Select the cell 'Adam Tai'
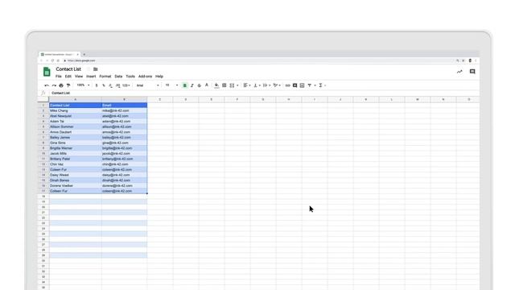The height and width of the screenshot is (290, 515). [x=75, y=122]
